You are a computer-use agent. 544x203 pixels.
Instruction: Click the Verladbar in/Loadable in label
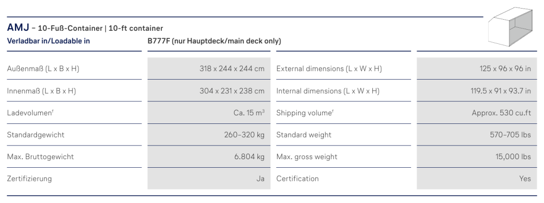click(48, 41)
